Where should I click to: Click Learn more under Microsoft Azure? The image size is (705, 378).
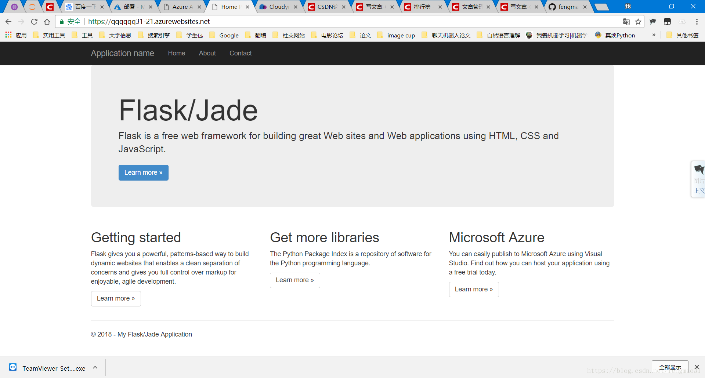474,289
